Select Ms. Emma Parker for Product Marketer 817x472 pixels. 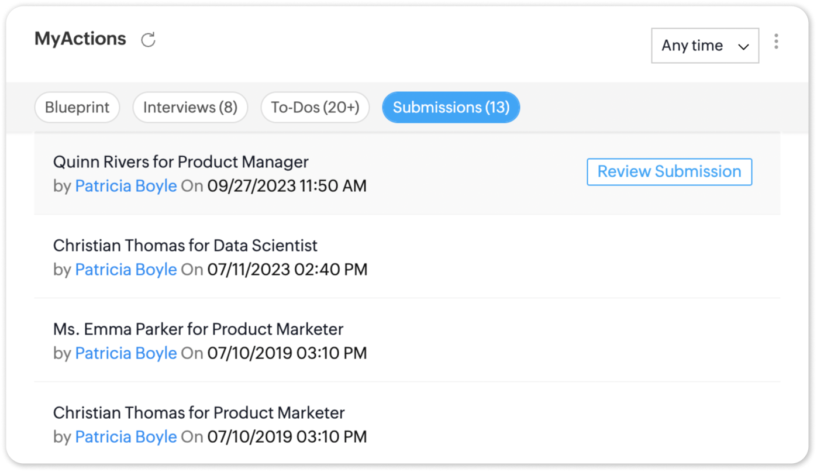pos(198,329)
